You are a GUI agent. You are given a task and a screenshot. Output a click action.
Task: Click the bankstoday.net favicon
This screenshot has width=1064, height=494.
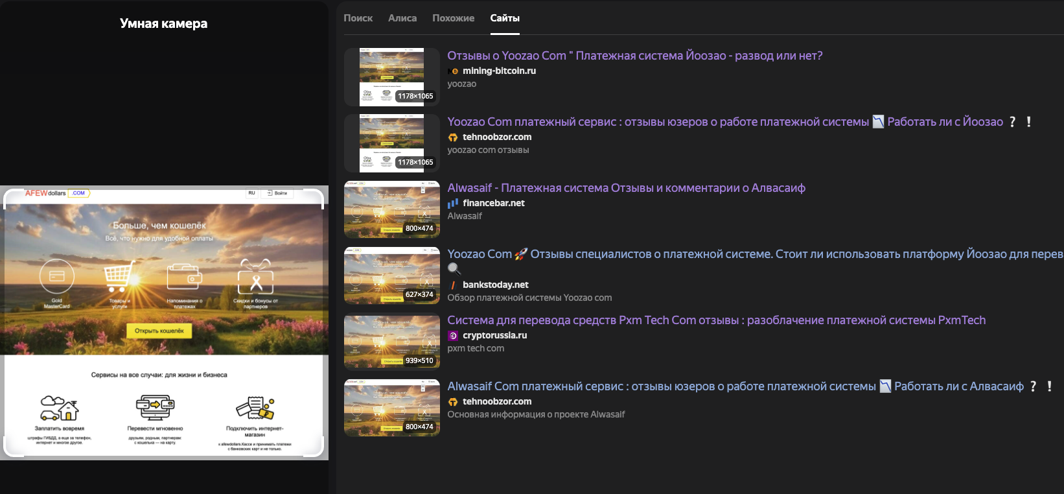[453, 285]
